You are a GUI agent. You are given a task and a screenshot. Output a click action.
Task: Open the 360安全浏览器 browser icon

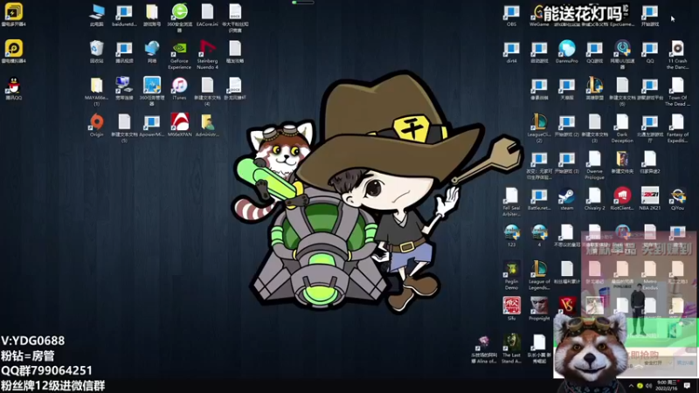(180, 17)
